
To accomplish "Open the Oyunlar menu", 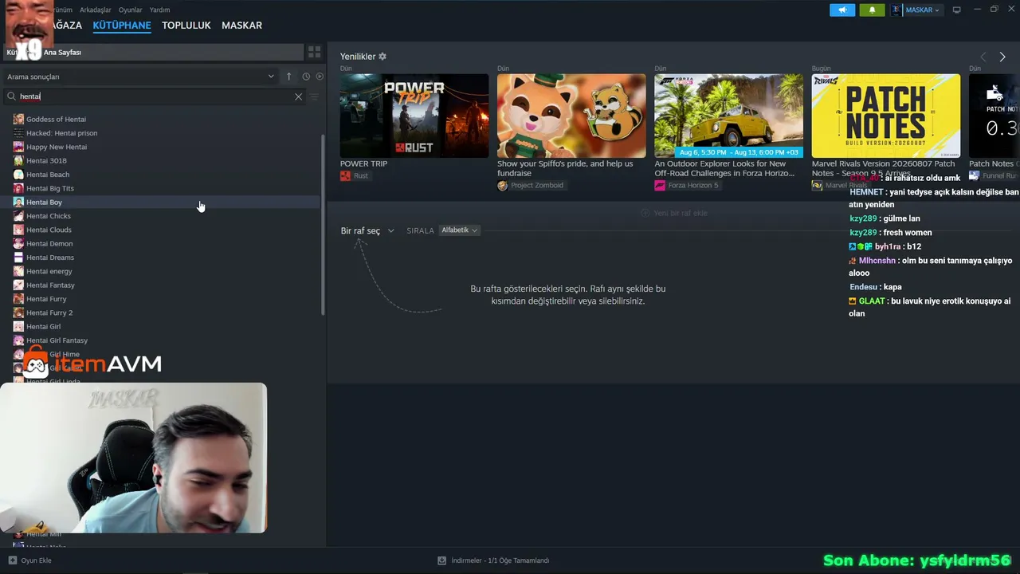I will (x=131, y=10).
